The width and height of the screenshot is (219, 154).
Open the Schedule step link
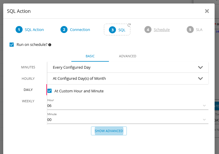click(162, 30)
